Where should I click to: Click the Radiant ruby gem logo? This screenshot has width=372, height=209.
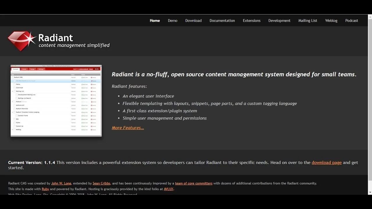click(22, 41)
